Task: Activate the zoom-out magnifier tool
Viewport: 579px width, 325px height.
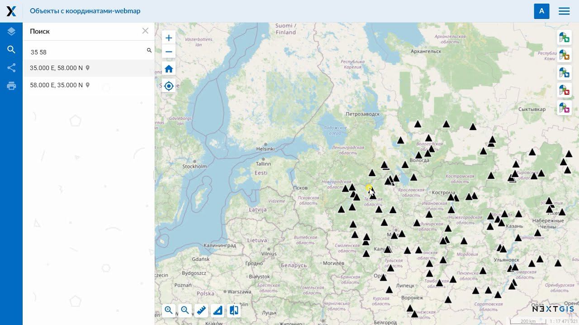Action: 185,310
